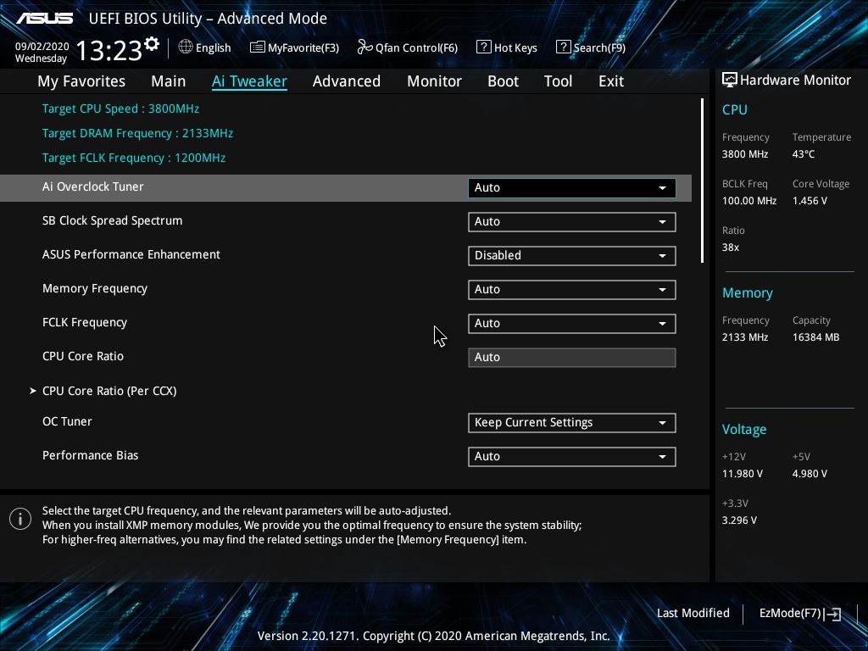Click Target FCLK Frequency : 1200MHz text
The height and width of the screenshot is (651, 868).
[134, 158]
